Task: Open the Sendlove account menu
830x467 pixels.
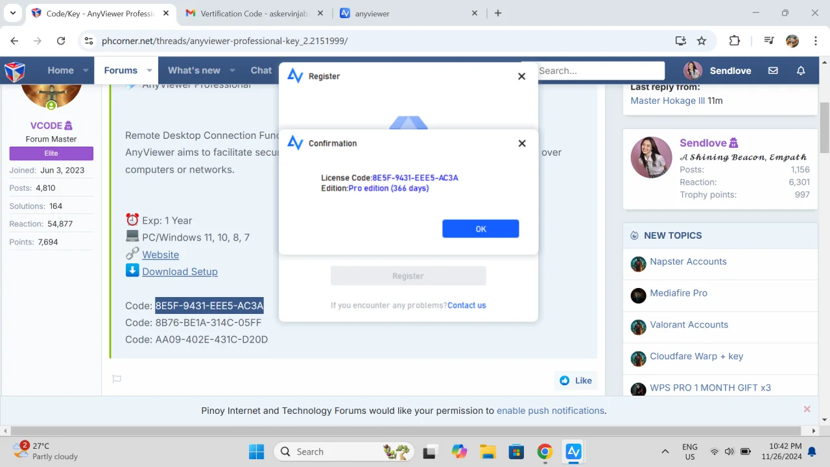Action: [717, 71]
